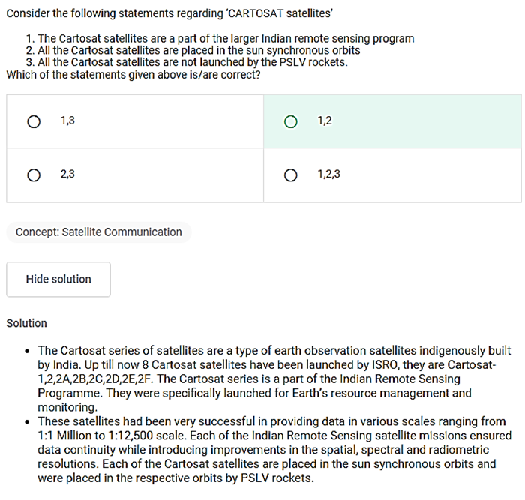Image resolution: width=525 pixels, height=500 pixels.
Task: Click the '1,3' answer label text
Action: pos(67,121)
